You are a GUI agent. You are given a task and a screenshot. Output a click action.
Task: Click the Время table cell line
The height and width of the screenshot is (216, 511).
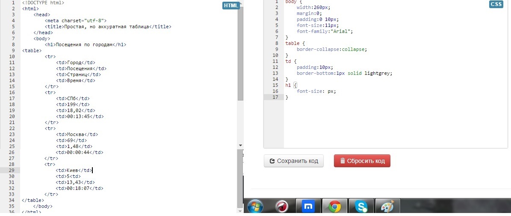(x=76, y=80)
